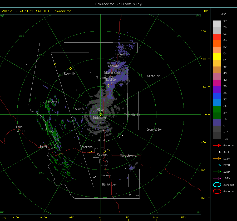Click the Innisfail city label
This screenshot has width=237, height=221.
(106, 95)
